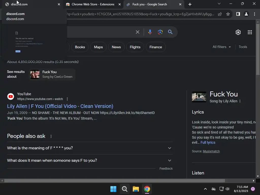Click Lily Allen song thumbnail
The height and width of the screenshot is (195, 260).
click(199, 97)
